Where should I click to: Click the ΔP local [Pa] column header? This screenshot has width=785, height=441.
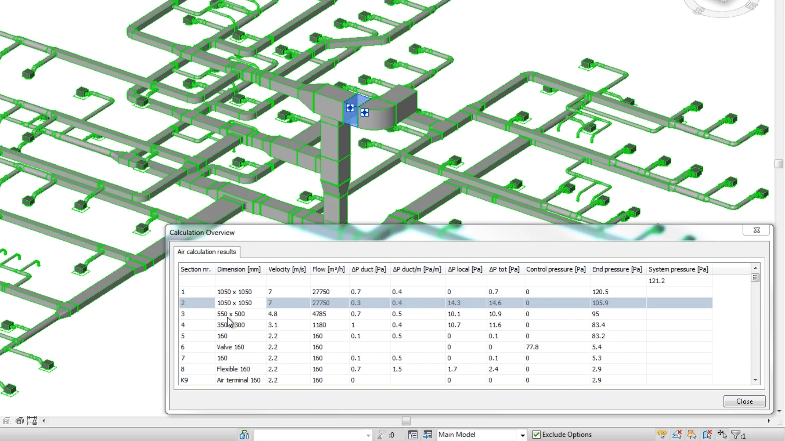465,269
